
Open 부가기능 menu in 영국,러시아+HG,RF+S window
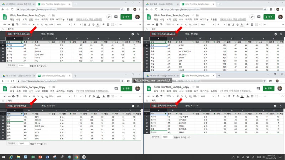tap(204, 91)
